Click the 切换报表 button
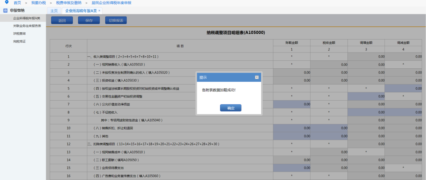Viewport: 426px width, 180px height. pyautogui.click(x=116, y=21)
